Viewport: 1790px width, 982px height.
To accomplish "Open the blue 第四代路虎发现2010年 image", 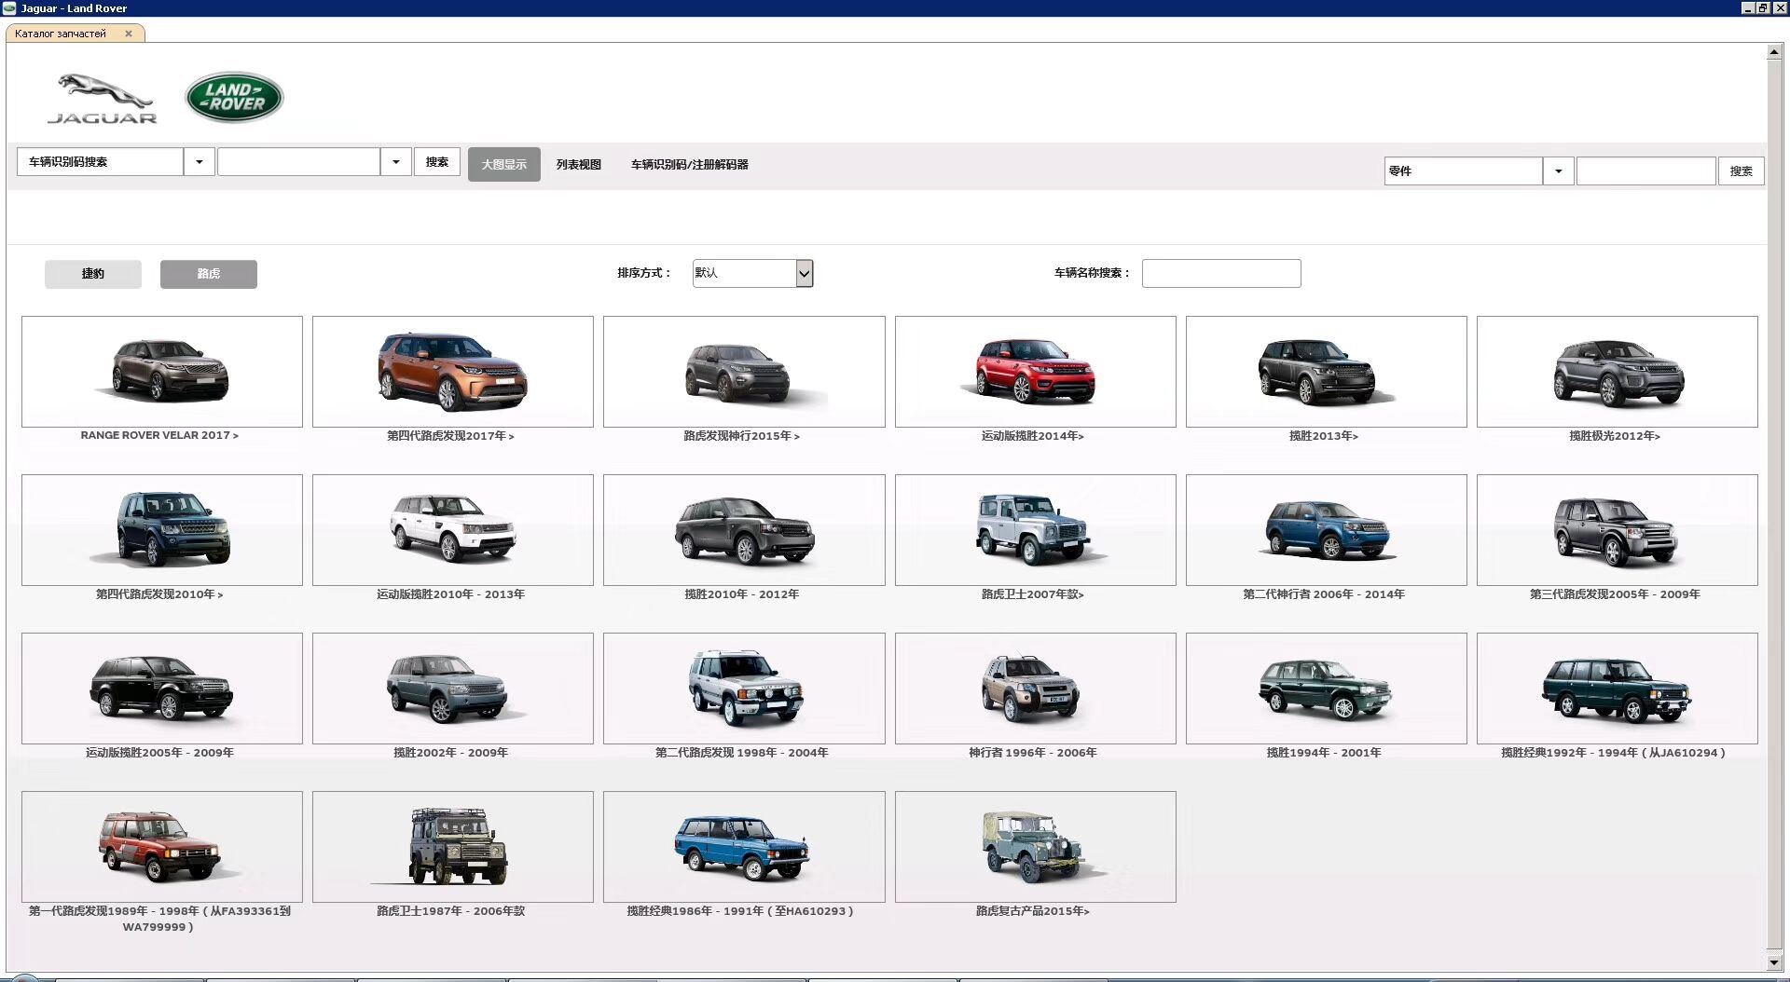I will coord(162,530).
